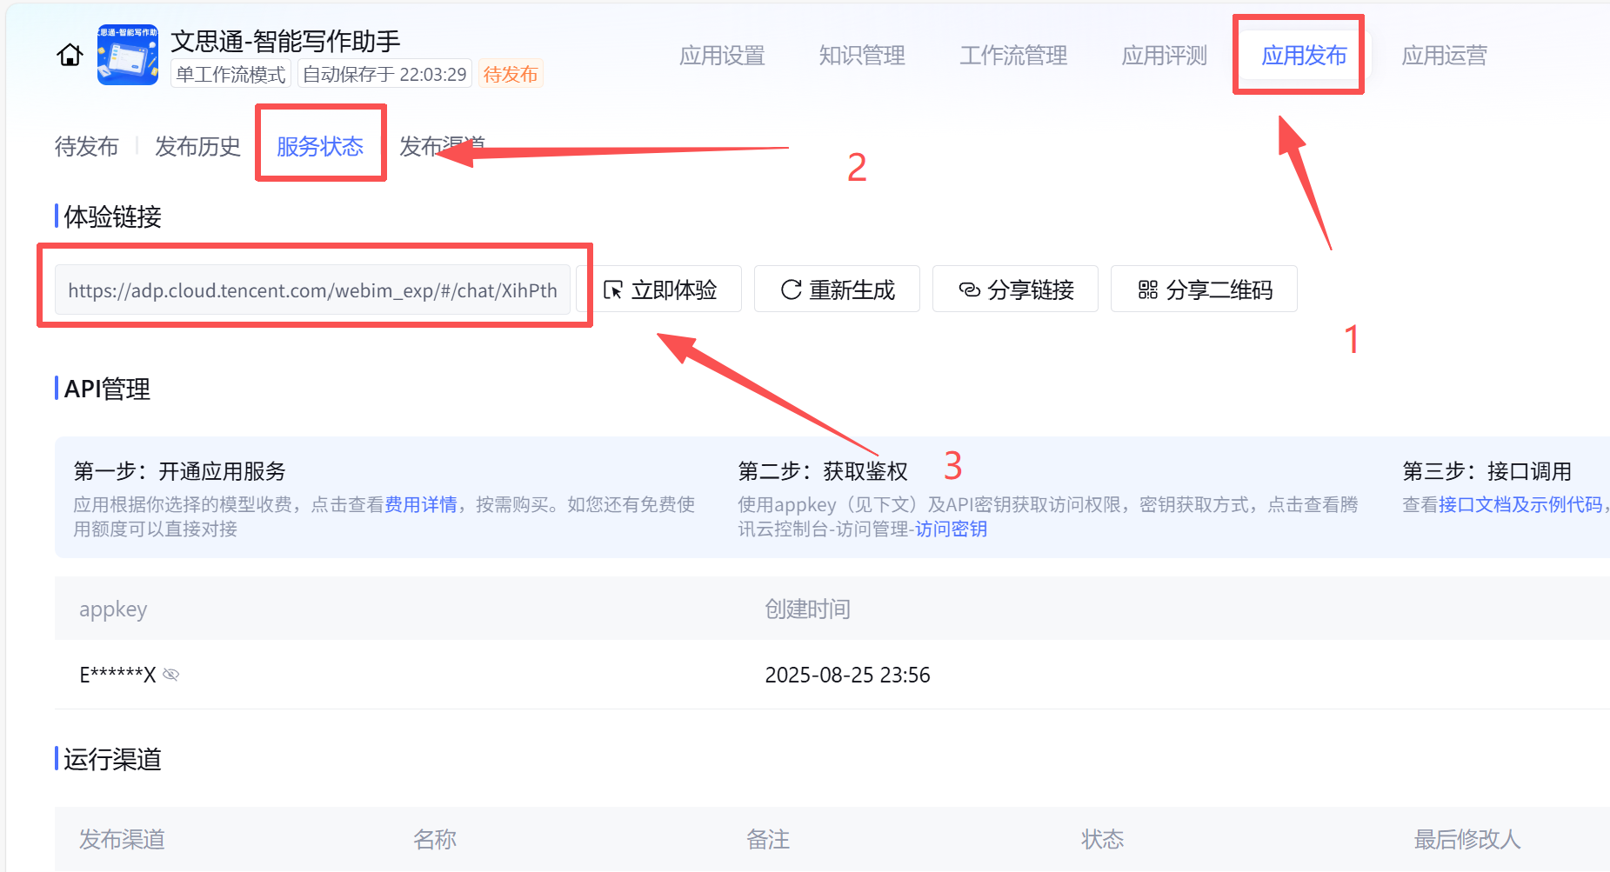Select the 服务状态 sub-tab
Image resolution: width=1610 pixels, height=872 pixels.
point(320,146)
